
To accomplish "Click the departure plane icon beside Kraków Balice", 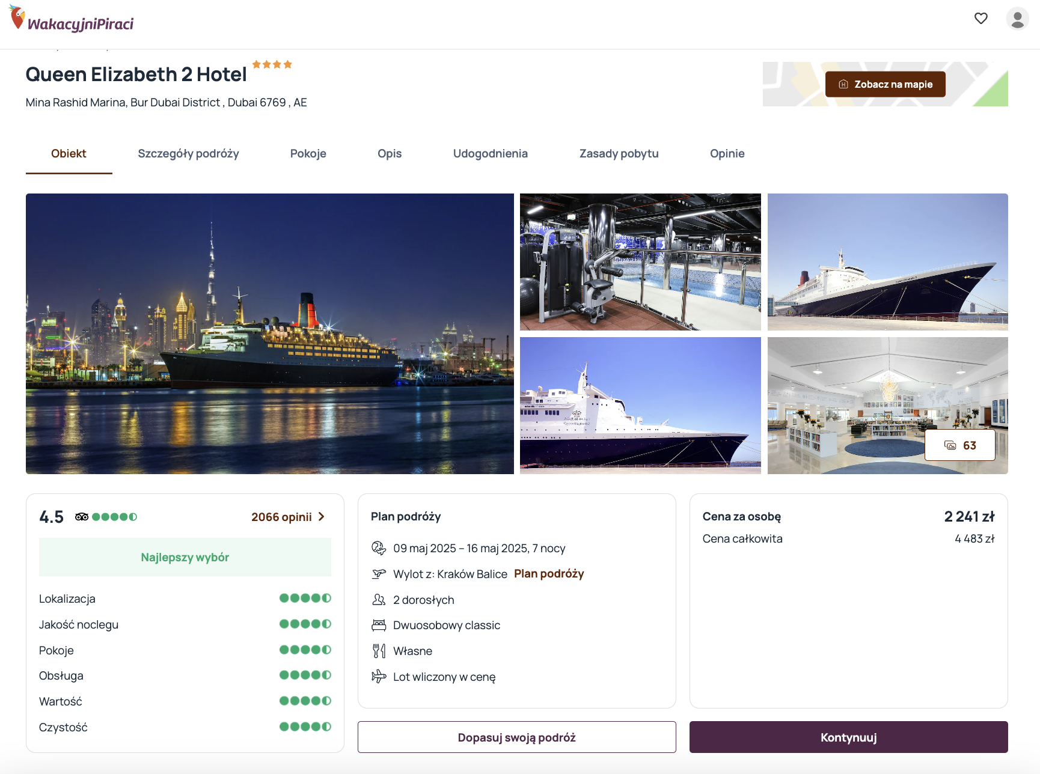I will pyautogui.click(x=378, y=574).
